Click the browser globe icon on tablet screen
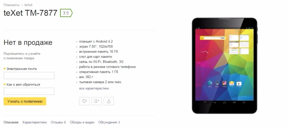289x128 pixels. coord(210,83)
